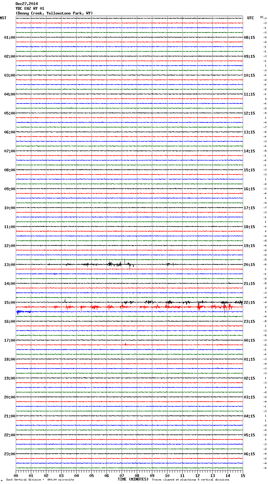Image resolution: width=268 pixels, height=484 pixels.
Task: Click the 20:15 UTC time label
Action: (249, 265)
